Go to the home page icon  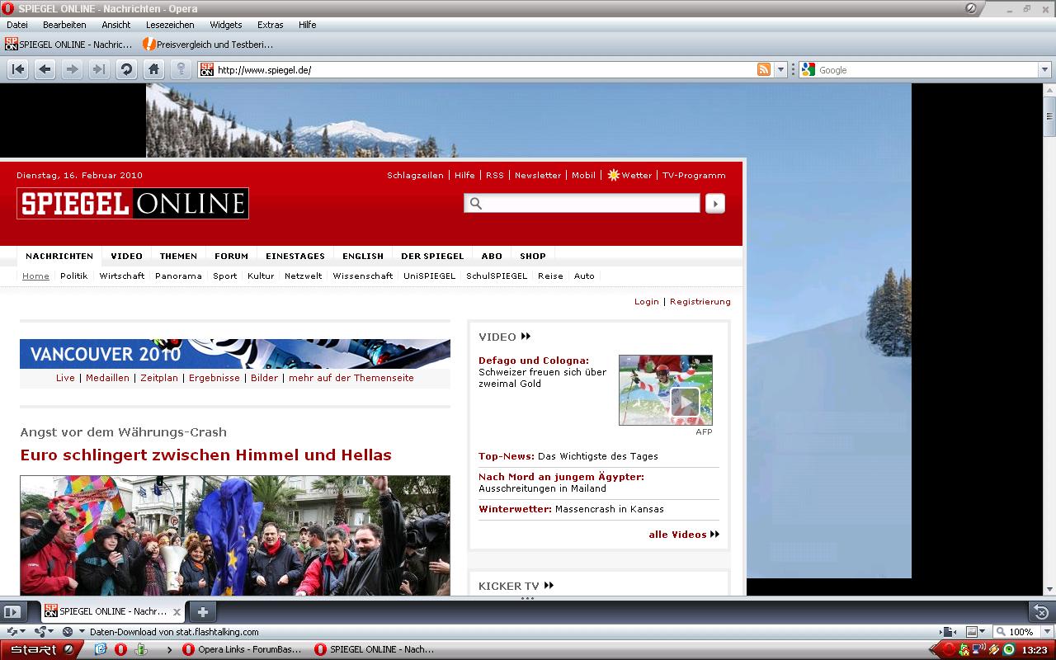pos(153,70)
